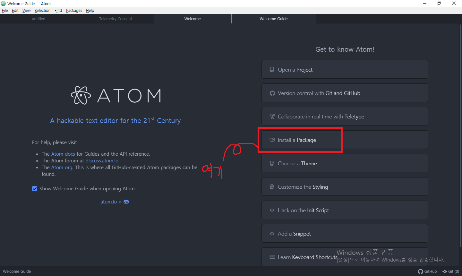
Task: Expand the Install a Package section
Action: pyautogui.click(x=345, y=140)
